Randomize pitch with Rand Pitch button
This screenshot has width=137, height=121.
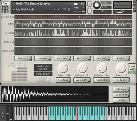[x=102, y=58]
